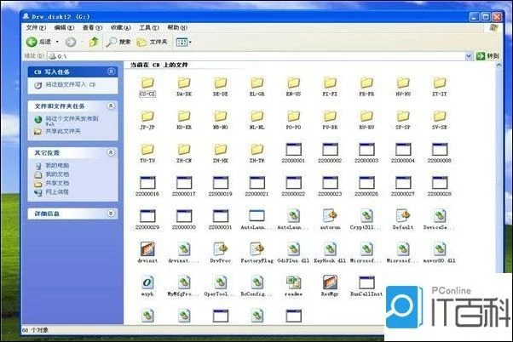Collapse the CD writing tasks panel

tap(111, 71)
